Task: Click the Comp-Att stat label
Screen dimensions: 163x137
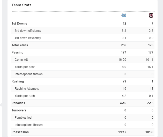Action: point(21,60)
